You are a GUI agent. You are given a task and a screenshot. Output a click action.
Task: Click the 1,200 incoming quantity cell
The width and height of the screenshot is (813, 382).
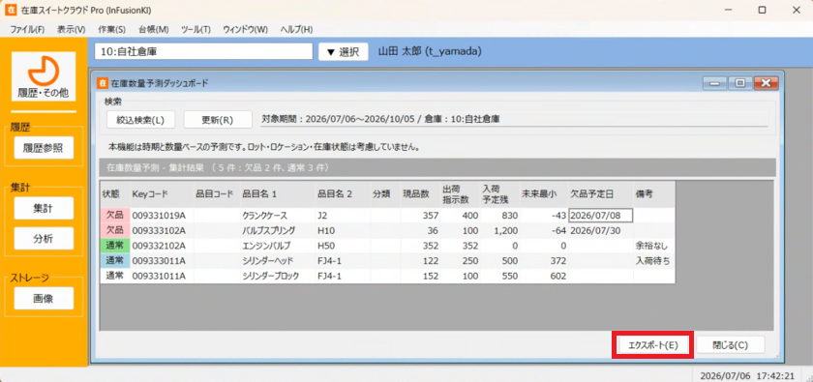[x=499, y=230]
